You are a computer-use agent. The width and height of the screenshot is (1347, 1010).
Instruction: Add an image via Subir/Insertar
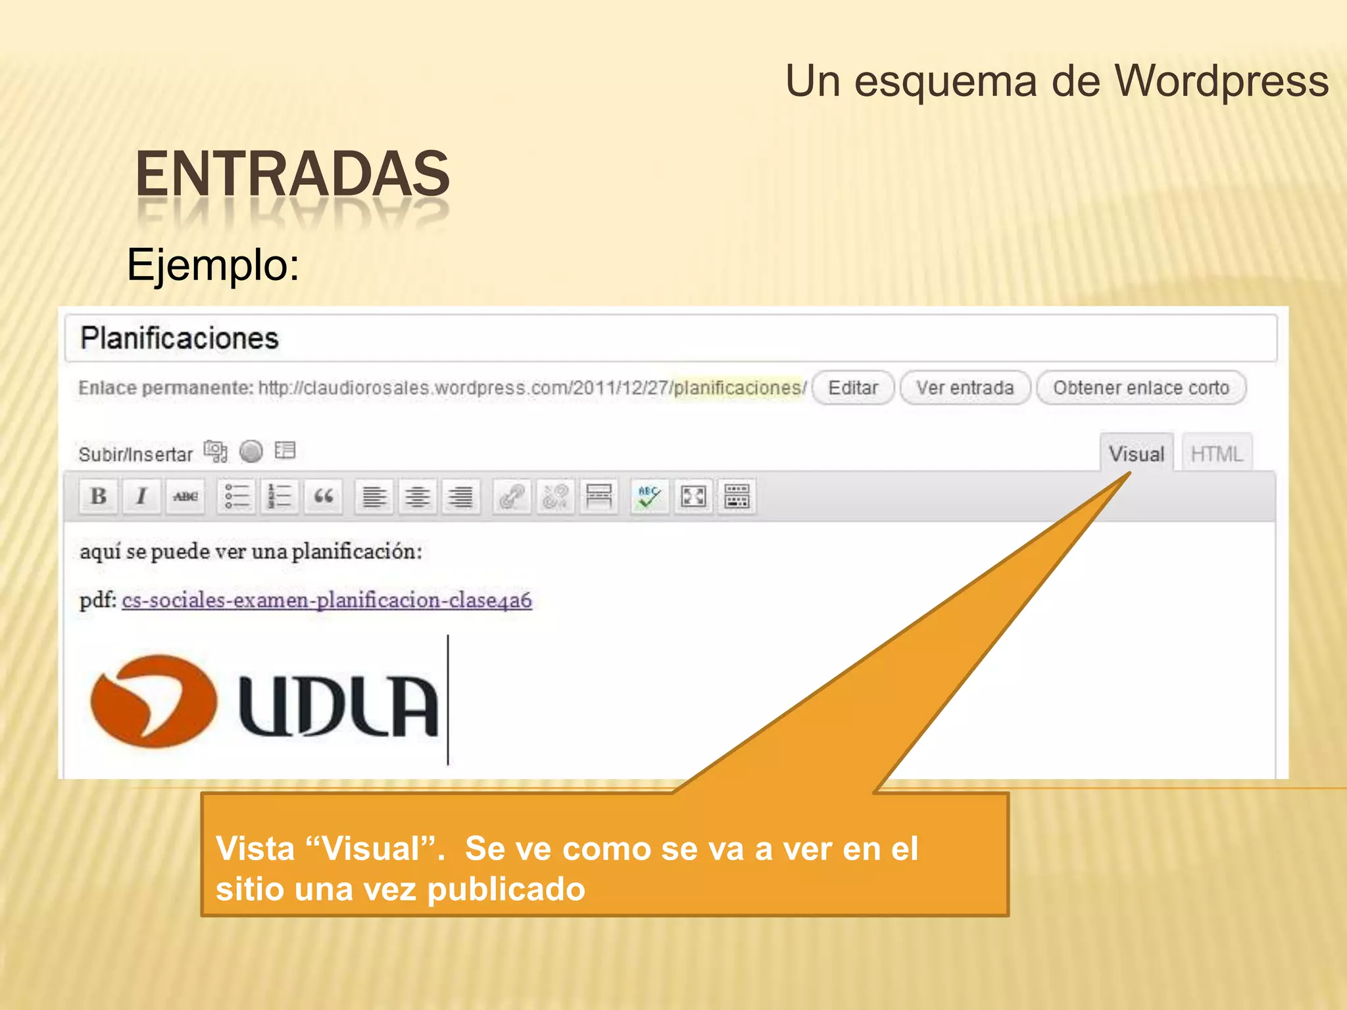[215, 452]
